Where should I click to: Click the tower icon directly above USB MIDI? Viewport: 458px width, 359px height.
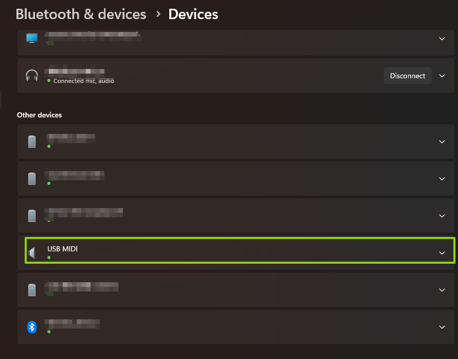[x=32, y=216]
